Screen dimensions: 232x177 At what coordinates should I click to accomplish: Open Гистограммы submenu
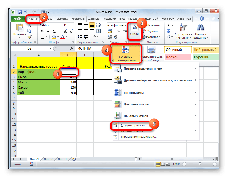tap(155, 93)
